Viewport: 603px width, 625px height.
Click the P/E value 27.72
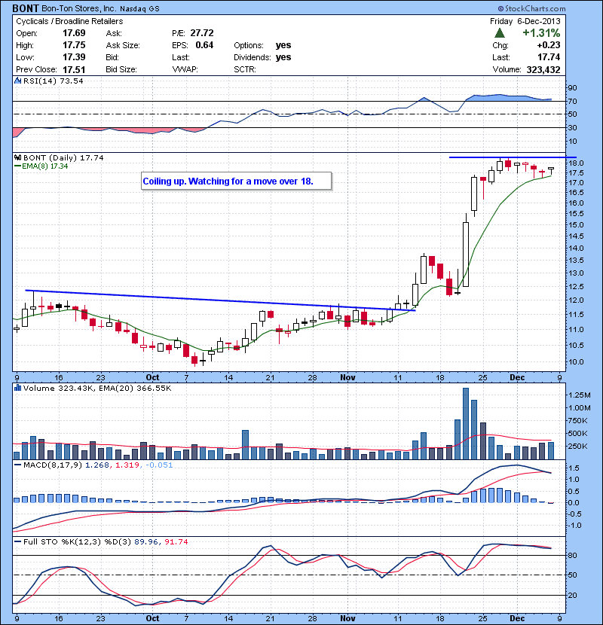(x=202, y=33)
